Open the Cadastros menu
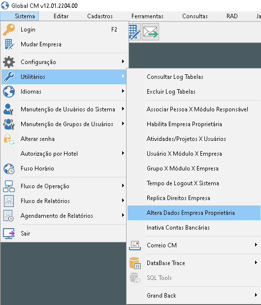The width and height of the screenshot is (261, 305). point(100,16)
